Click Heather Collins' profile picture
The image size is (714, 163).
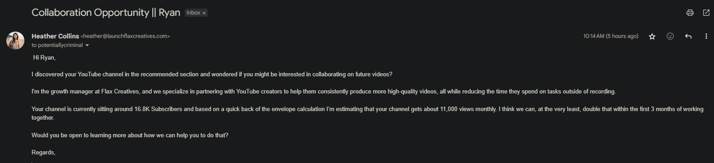point(15,41)
